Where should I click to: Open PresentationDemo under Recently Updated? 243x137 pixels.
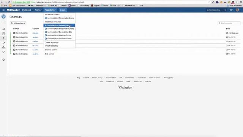[x=59, y=29]
